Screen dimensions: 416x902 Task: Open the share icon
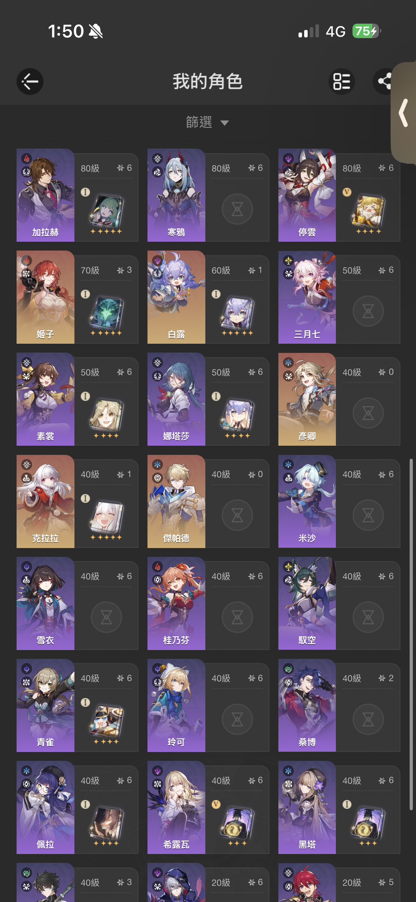[x=384, y=82]
